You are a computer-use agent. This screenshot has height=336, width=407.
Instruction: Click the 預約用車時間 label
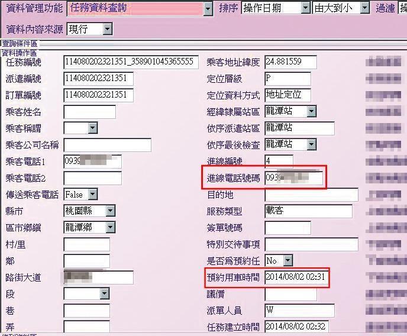[233, 277]
